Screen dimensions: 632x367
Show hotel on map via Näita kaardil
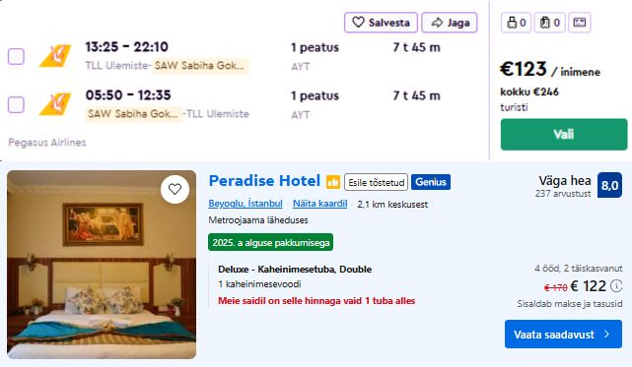(320, 204)
